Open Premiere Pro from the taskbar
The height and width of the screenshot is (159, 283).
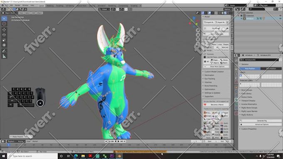(112, 156)
